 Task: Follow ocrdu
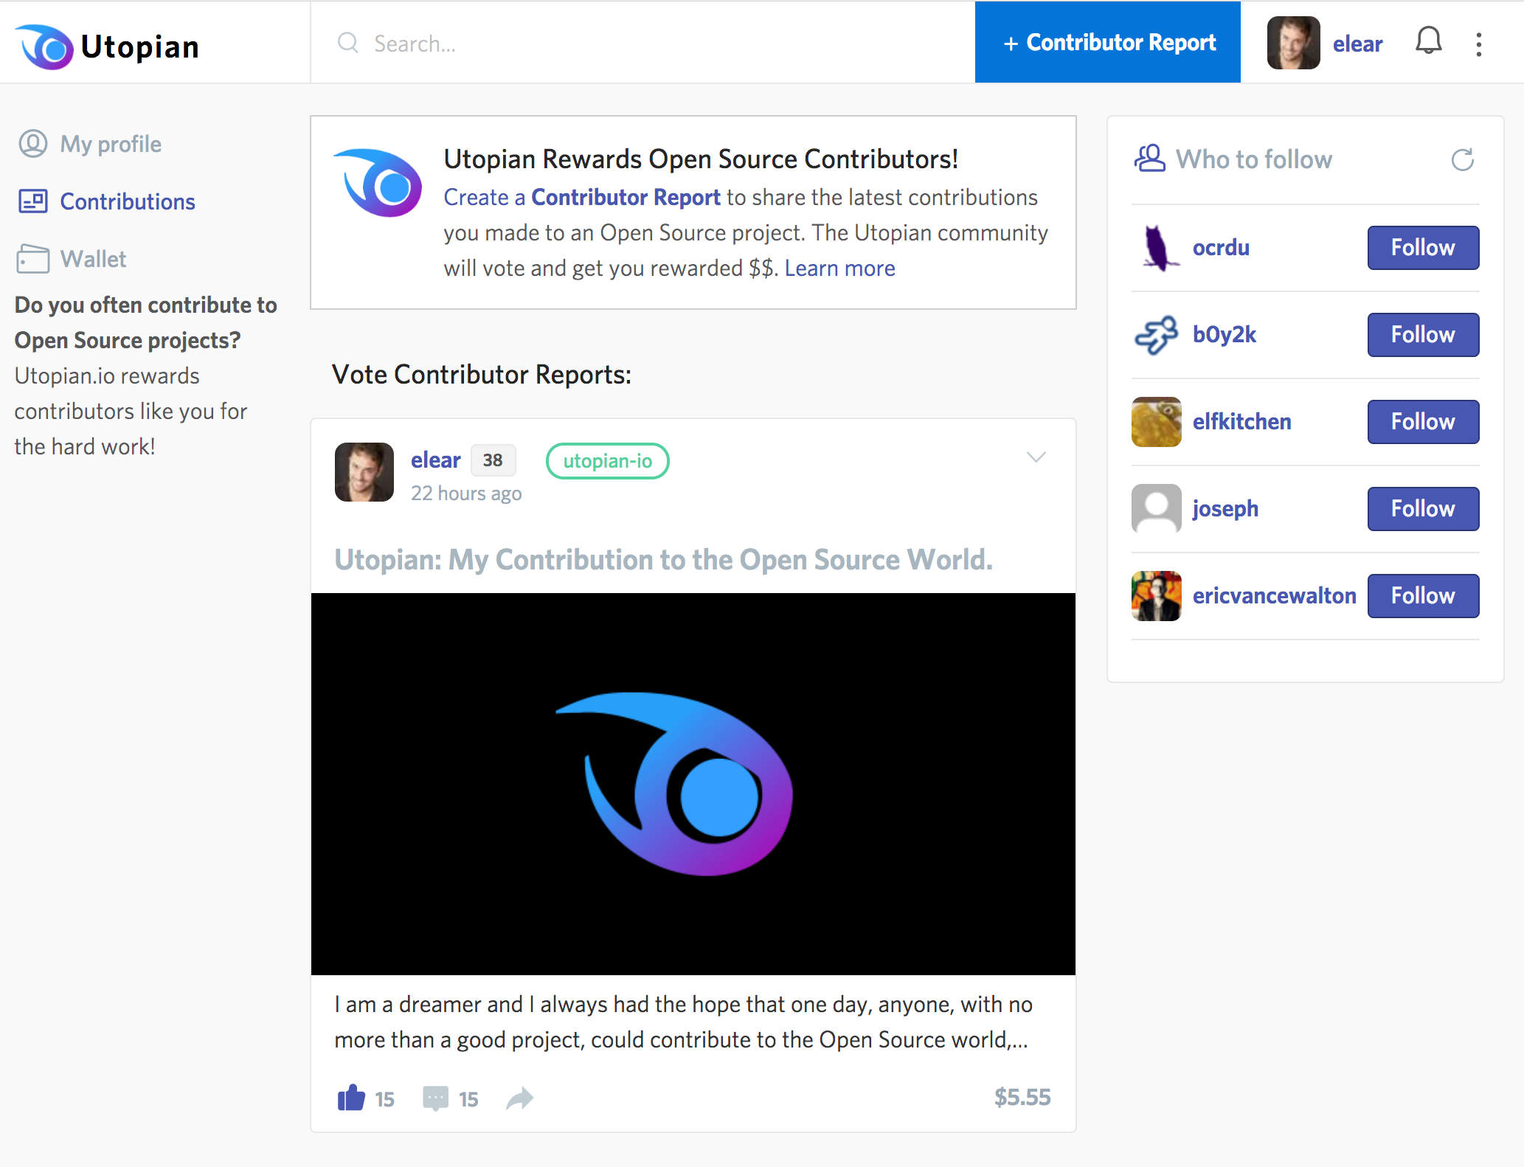(x=1423, y=248)
